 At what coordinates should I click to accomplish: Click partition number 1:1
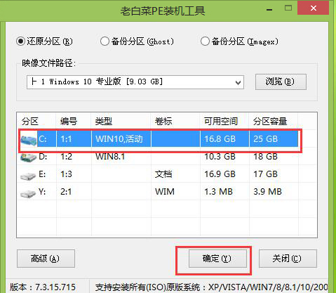click(66, 139)
